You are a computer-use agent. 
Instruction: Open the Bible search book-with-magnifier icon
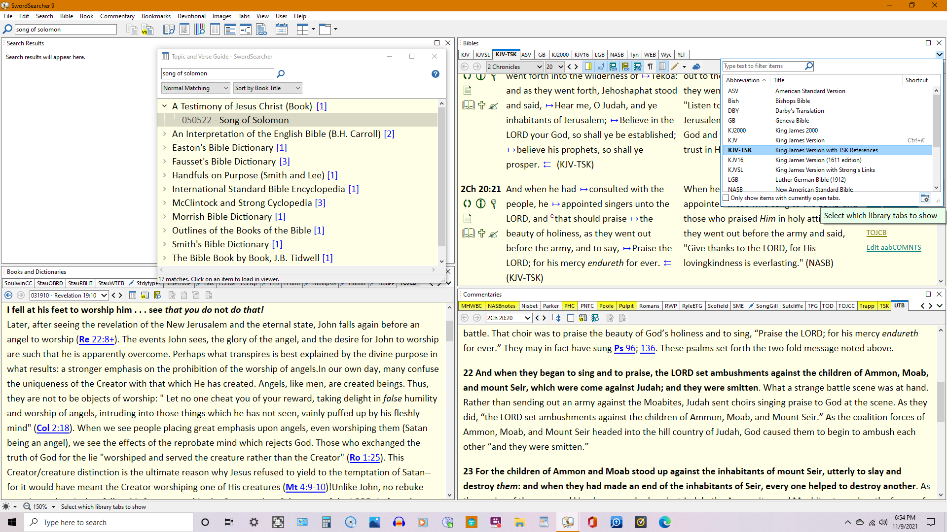coord(169,30)
